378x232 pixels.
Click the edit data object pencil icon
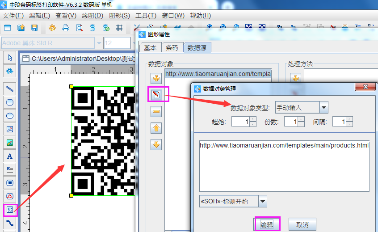coord(156,95)
